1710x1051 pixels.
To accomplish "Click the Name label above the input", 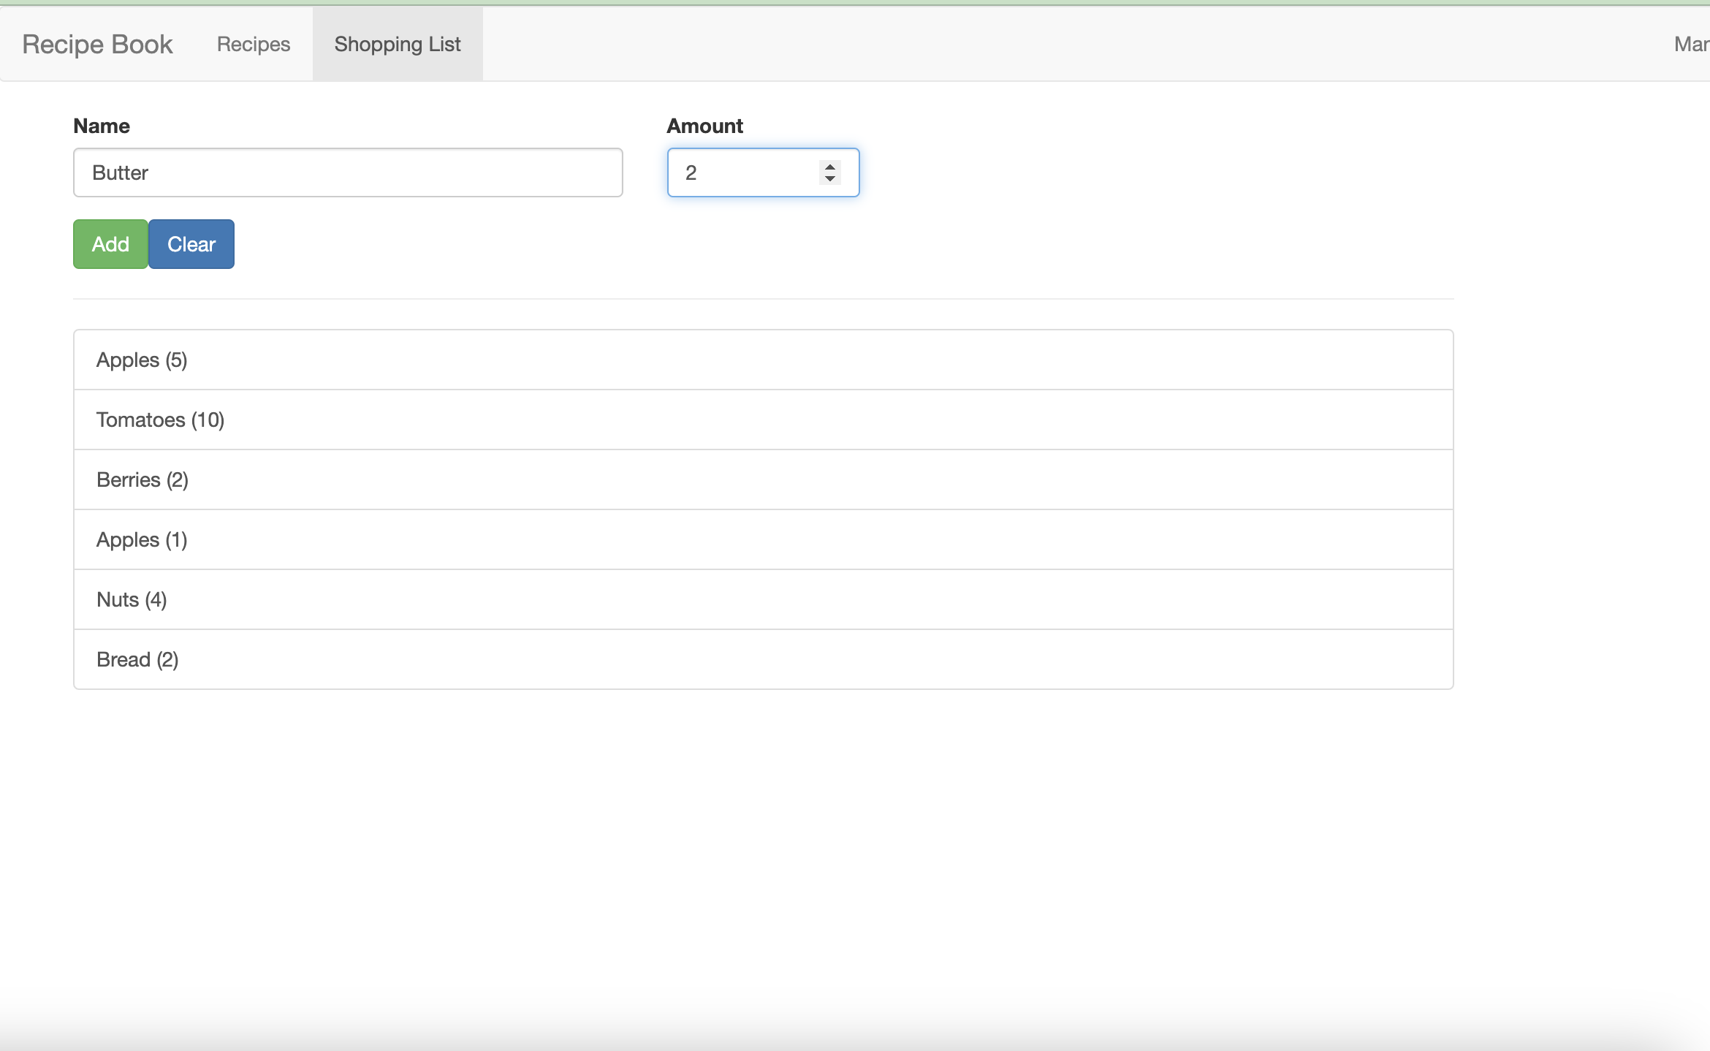I will 102,126.
